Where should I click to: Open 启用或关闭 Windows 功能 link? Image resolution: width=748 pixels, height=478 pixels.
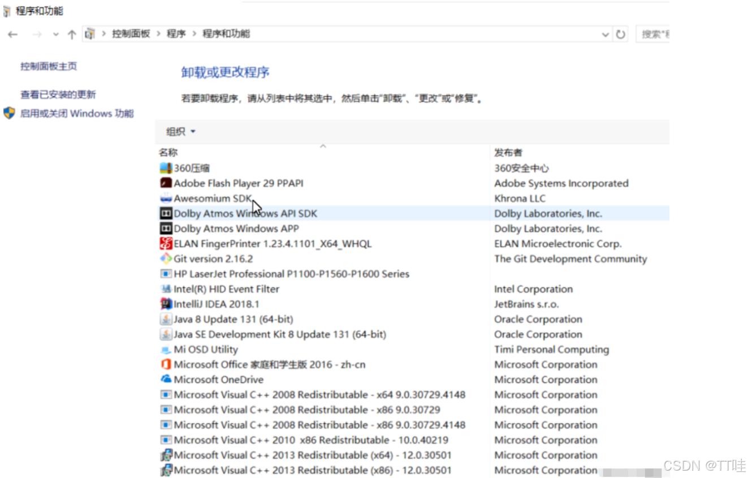coord(77,113)
